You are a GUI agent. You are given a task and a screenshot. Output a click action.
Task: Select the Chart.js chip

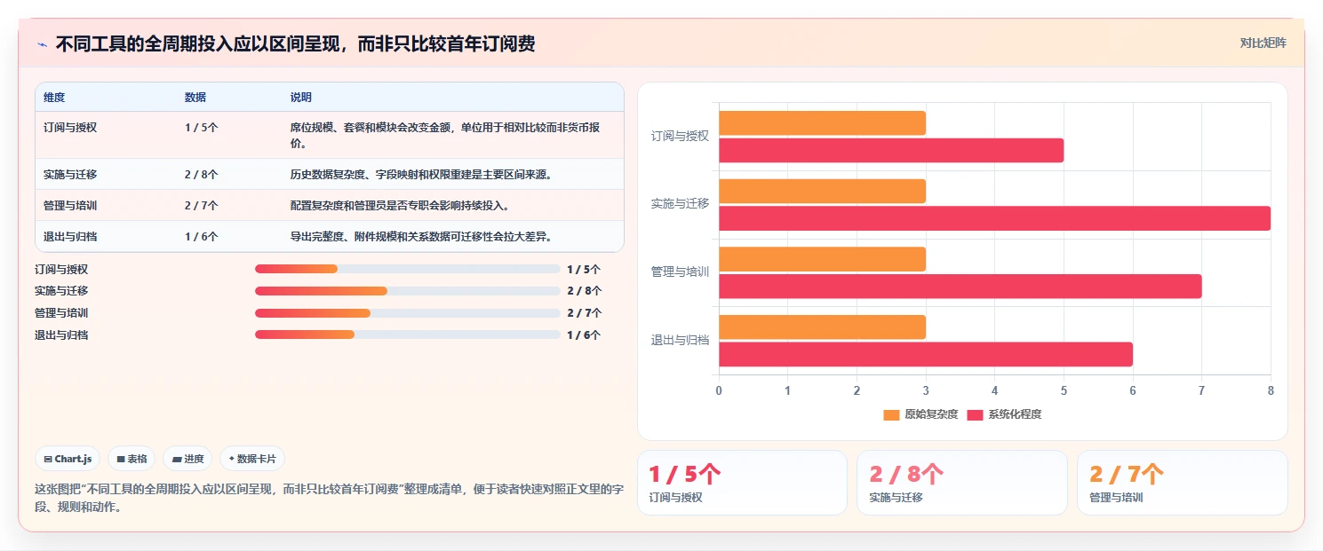tap(68, 459)
